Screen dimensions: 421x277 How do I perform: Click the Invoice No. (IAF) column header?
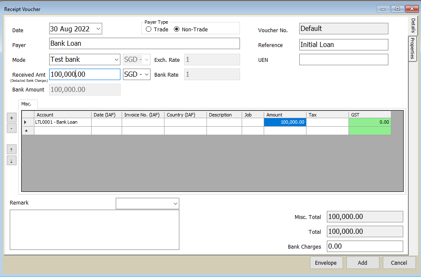tap(143, 115)
